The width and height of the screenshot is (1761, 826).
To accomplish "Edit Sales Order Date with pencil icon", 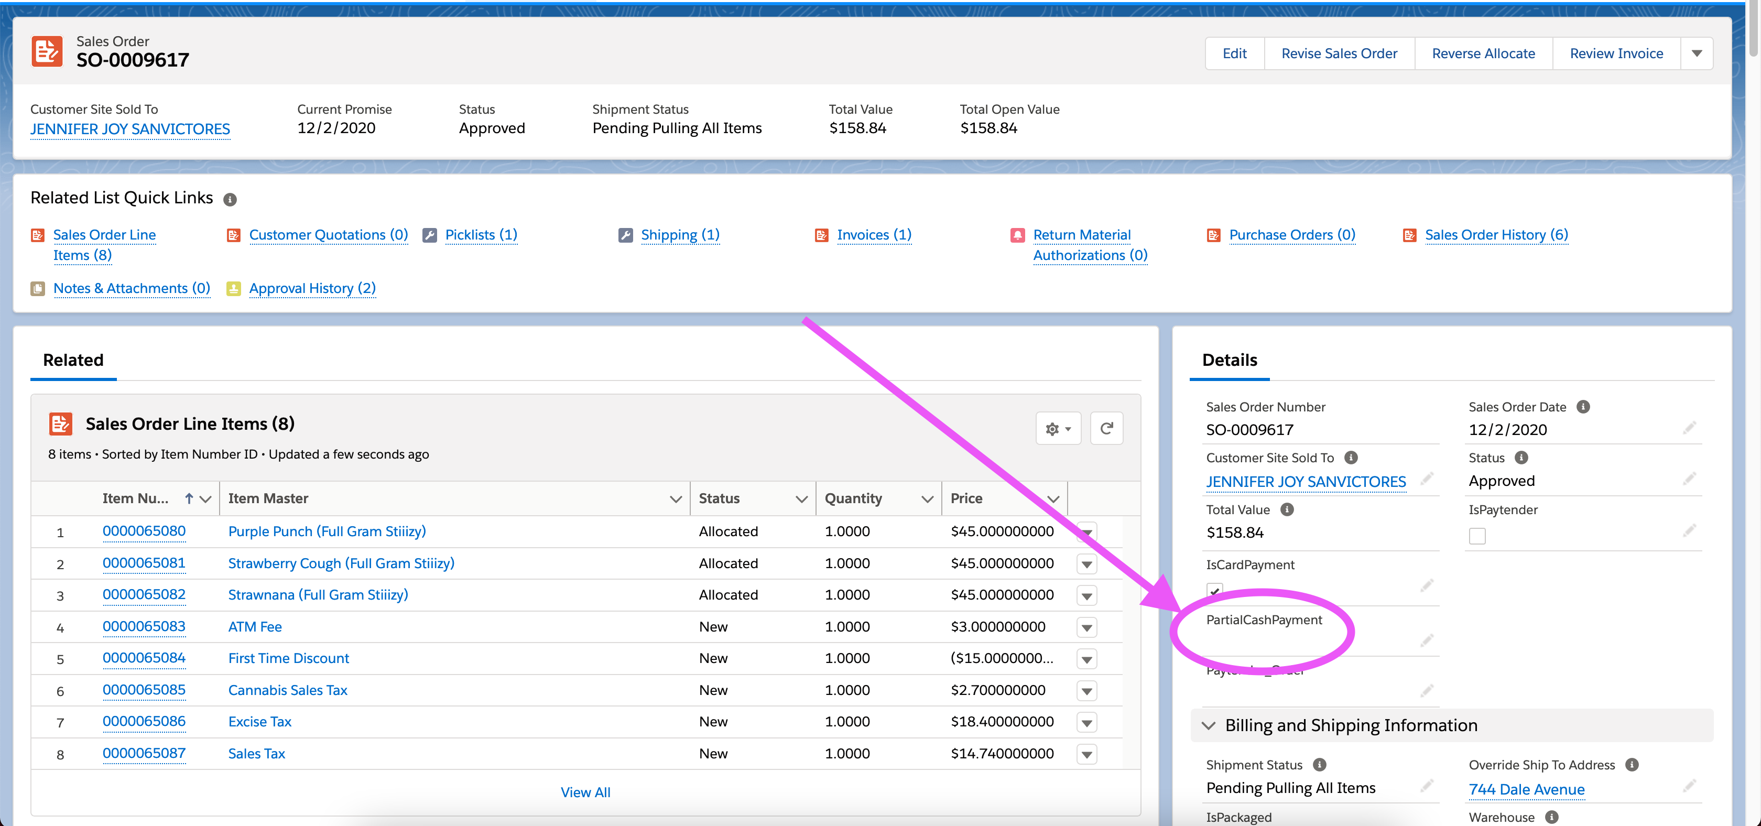I will 1689,428.
